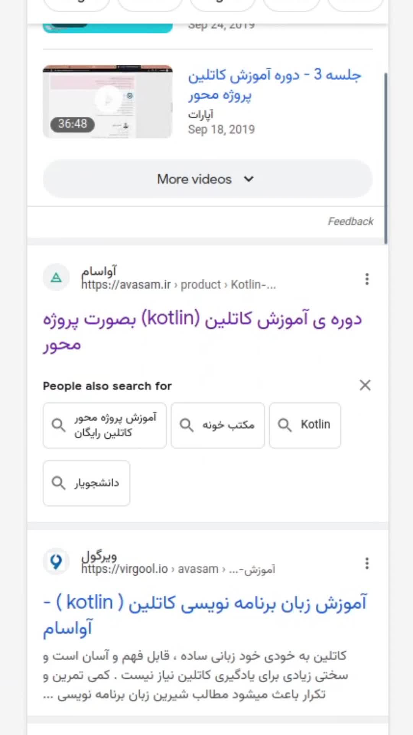The width and height of the screenshot is (413, 735).
Task: Open three-dot menu for Avasam result
Action: 367,279
